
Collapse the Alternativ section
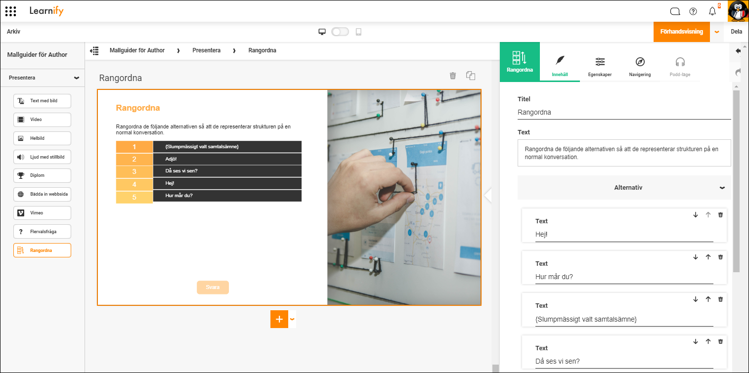click(x=722, y=188)
